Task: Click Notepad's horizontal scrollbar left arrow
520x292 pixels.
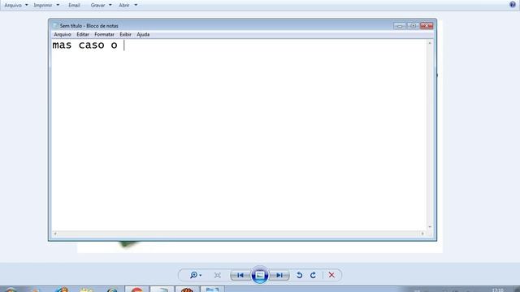Action: (55, 234)
